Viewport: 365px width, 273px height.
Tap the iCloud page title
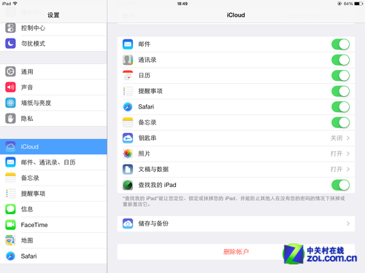[x=236, y=15]
